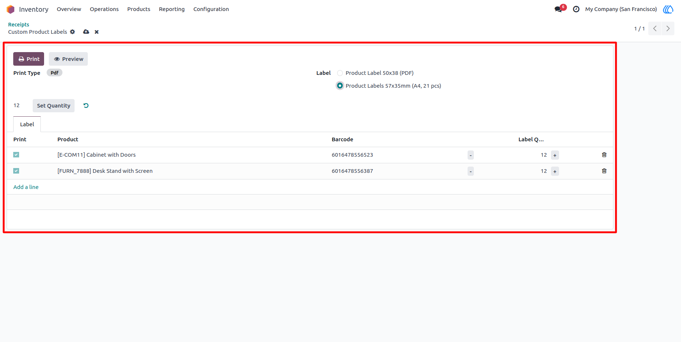Increase label quantity for Desk Stand with Screen
This screenshot has width=681, height=342.
pyautogui.click(x=555, y=171)
